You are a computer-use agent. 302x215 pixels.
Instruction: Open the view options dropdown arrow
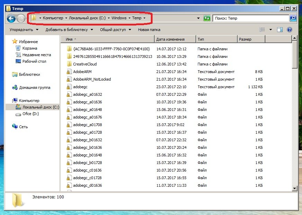(271, 30)
